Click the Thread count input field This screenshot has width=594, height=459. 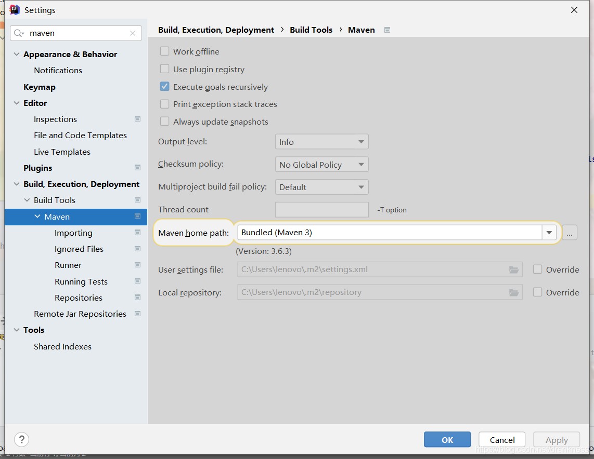point(321,209)
